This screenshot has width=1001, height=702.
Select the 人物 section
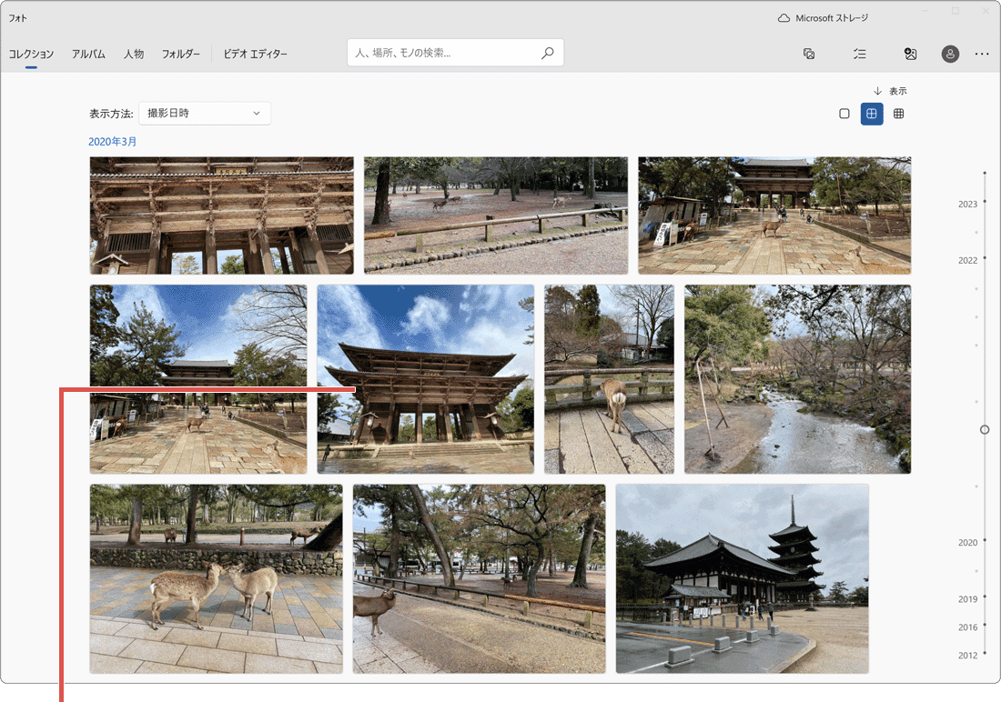coord(134,54)
